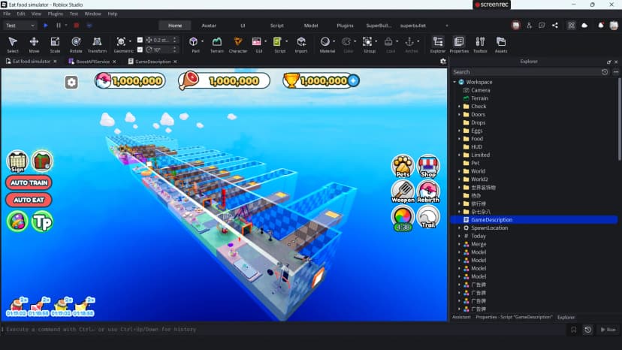622x350 pixels.
Task: Click in the Explorer search field
Action: tap(526, 72)
